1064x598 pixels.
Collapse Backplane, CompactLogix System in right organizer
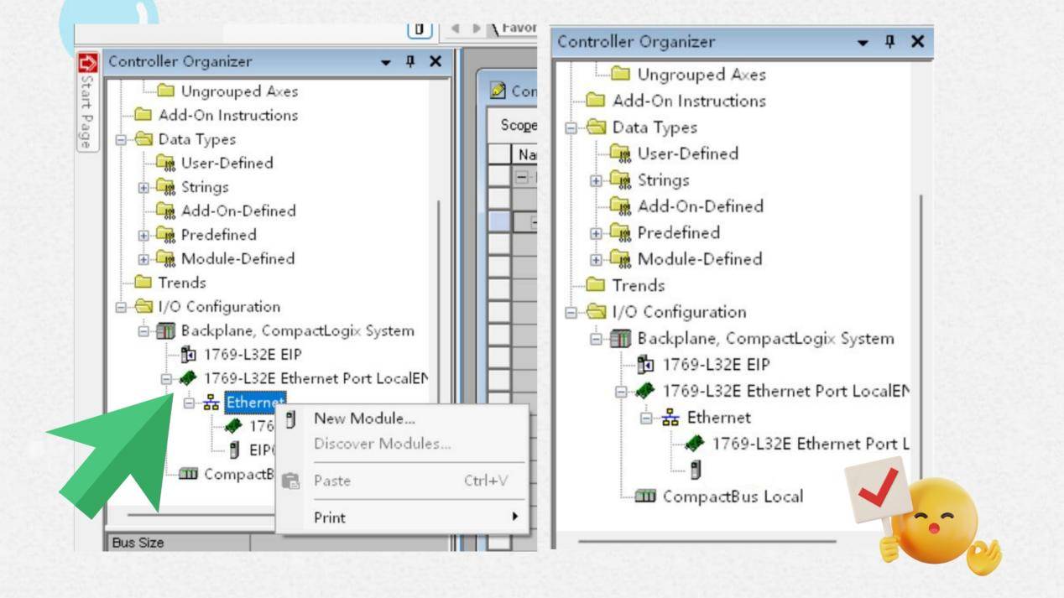[x=597, y=340]
